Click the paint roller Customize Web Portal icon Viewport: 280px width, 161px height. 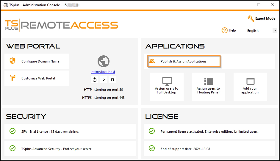12,78
